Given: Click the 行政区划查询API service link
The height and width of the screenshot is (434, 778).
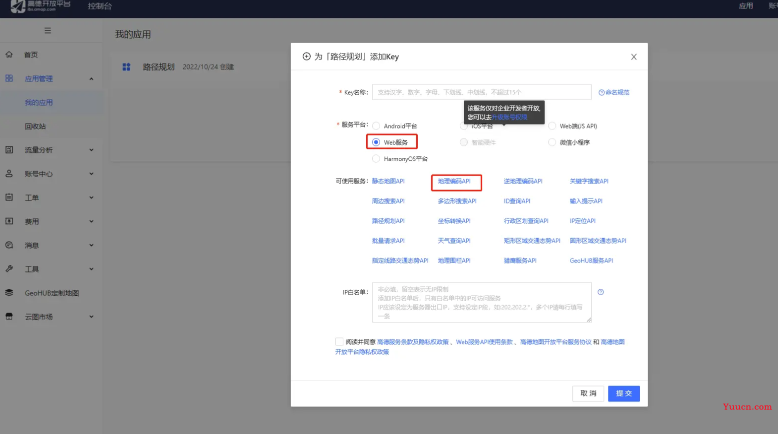Looking at the screenshot, I should (526, 221).
